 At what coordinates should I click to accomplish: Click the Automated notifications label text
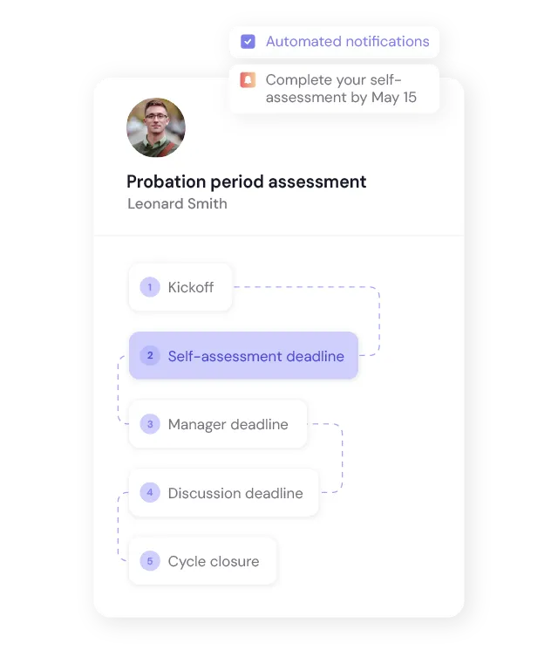pos(347,41)
